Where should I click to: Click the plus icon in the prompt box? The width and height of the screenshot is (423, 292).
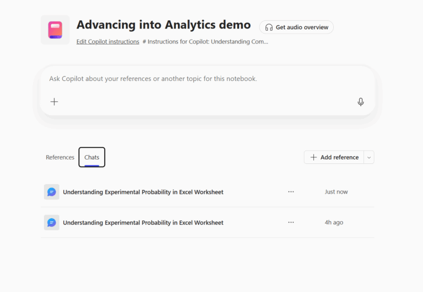click(54, 102)
